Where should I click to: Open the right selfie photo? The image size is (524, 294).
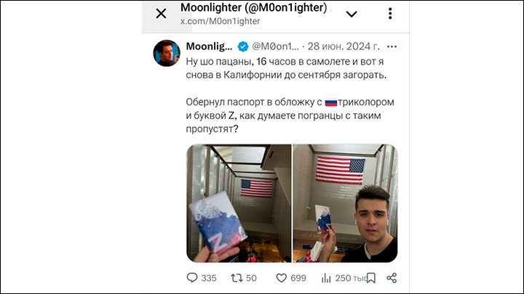click(x=345, y=203)
